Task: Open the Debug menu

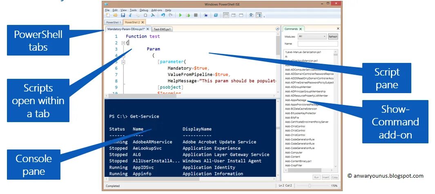Action: (x=144, y=10)
